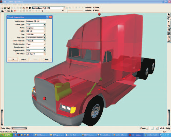This screenshot has width=171, height=137.
Task: Click the Roty rotation slider wheel
Action: tap(19, 128)
